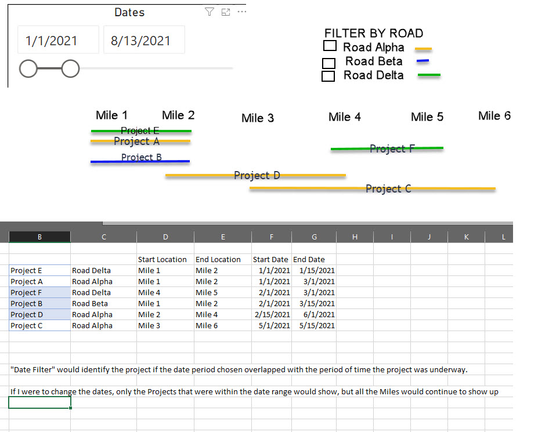This screenshot has width=538, height=432.
Task: Click the Project B bar in chart
Action: (140, 161)
